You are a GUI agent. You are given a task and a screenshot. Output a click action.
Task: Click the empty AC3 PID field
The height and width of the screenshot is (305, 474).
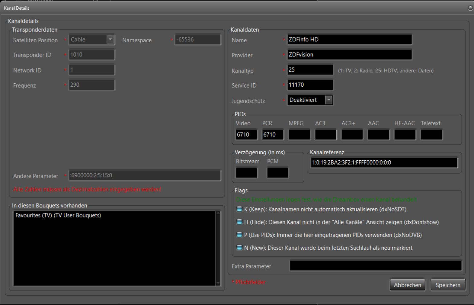[325, 135]
